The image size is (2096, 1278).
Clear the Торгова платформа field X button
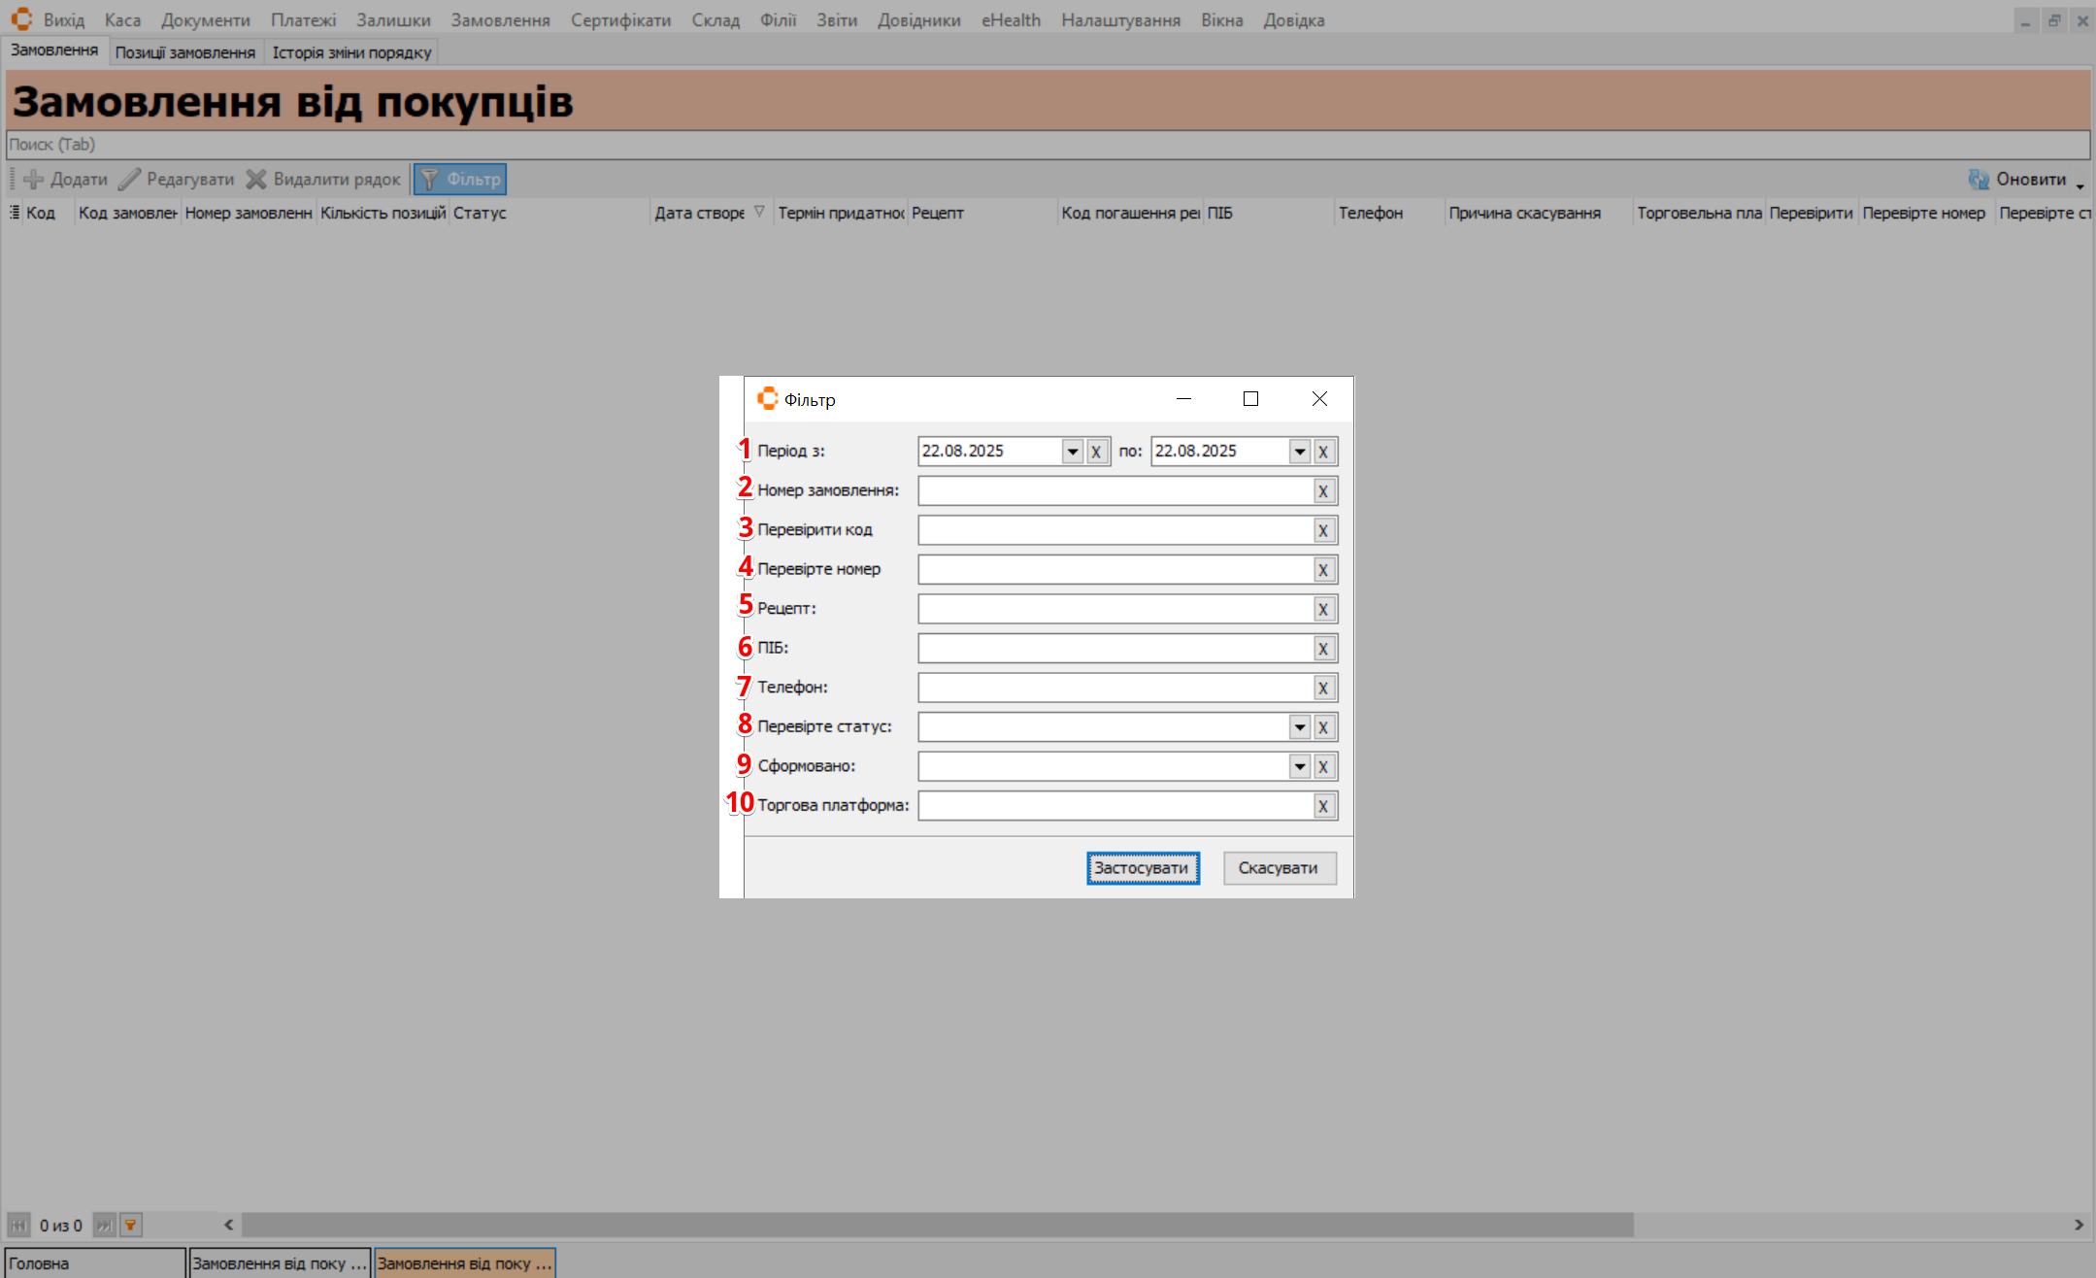coord(1322,806)
